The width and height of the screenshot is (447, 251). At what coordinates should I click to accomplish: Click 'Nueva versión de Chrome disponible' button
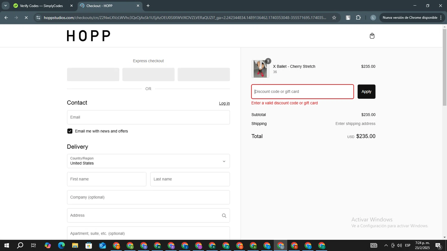pos(412,18)
